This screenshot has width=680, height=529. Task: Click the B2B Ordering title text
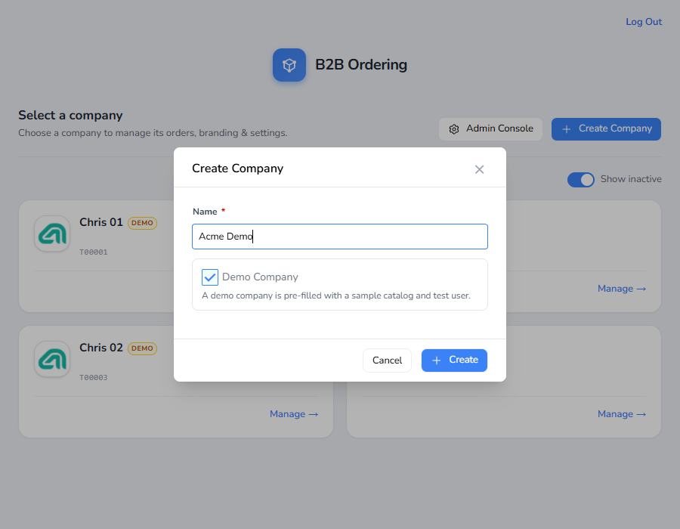(x=361, y=64)
